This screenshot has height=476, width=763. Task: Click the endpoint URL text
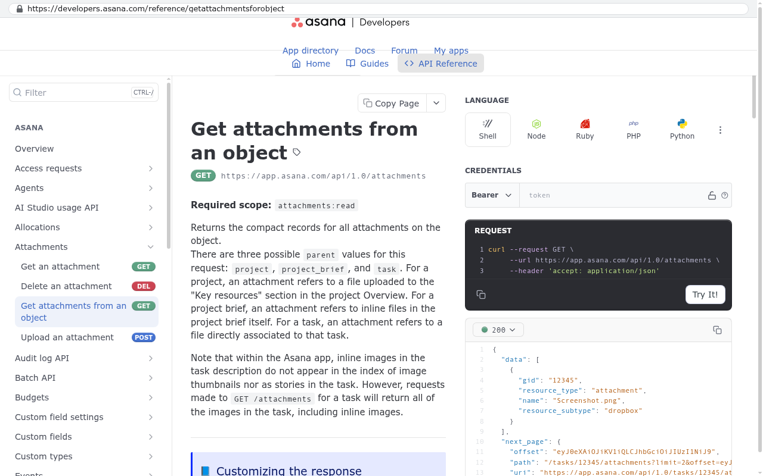click(323, 176)
